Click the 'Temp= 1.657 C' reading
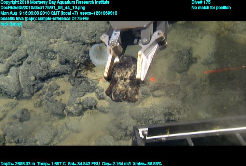246x166 pixels. pyautogui.click(x=51, y=164)
